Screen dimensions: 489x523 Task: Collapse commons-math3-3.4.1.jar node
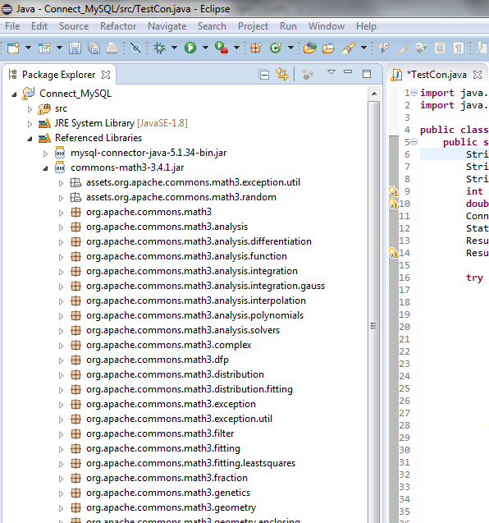click(45, 168)
